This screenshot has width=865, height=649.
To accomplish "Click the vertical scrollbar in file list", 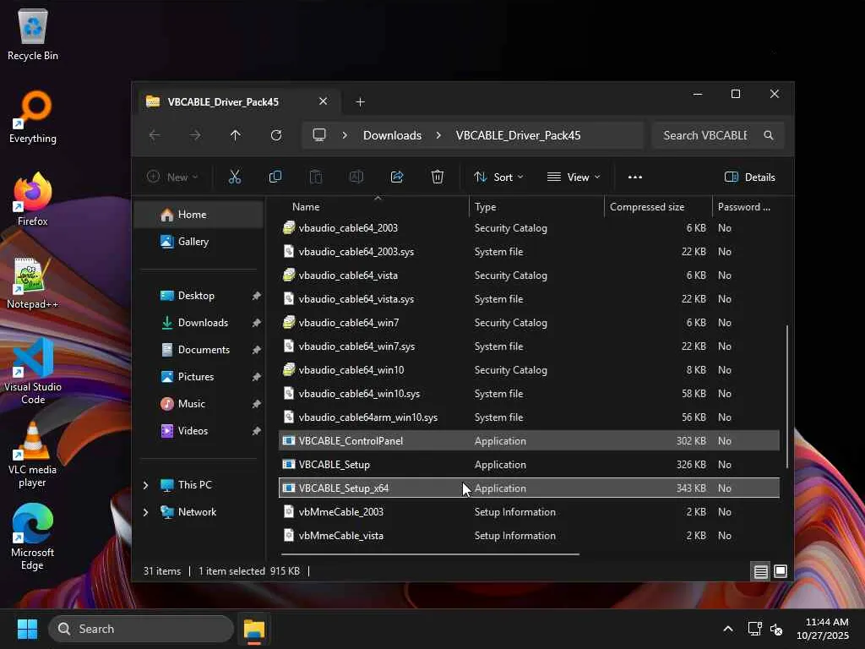I will pyautogui.click(x=786, y=396).
